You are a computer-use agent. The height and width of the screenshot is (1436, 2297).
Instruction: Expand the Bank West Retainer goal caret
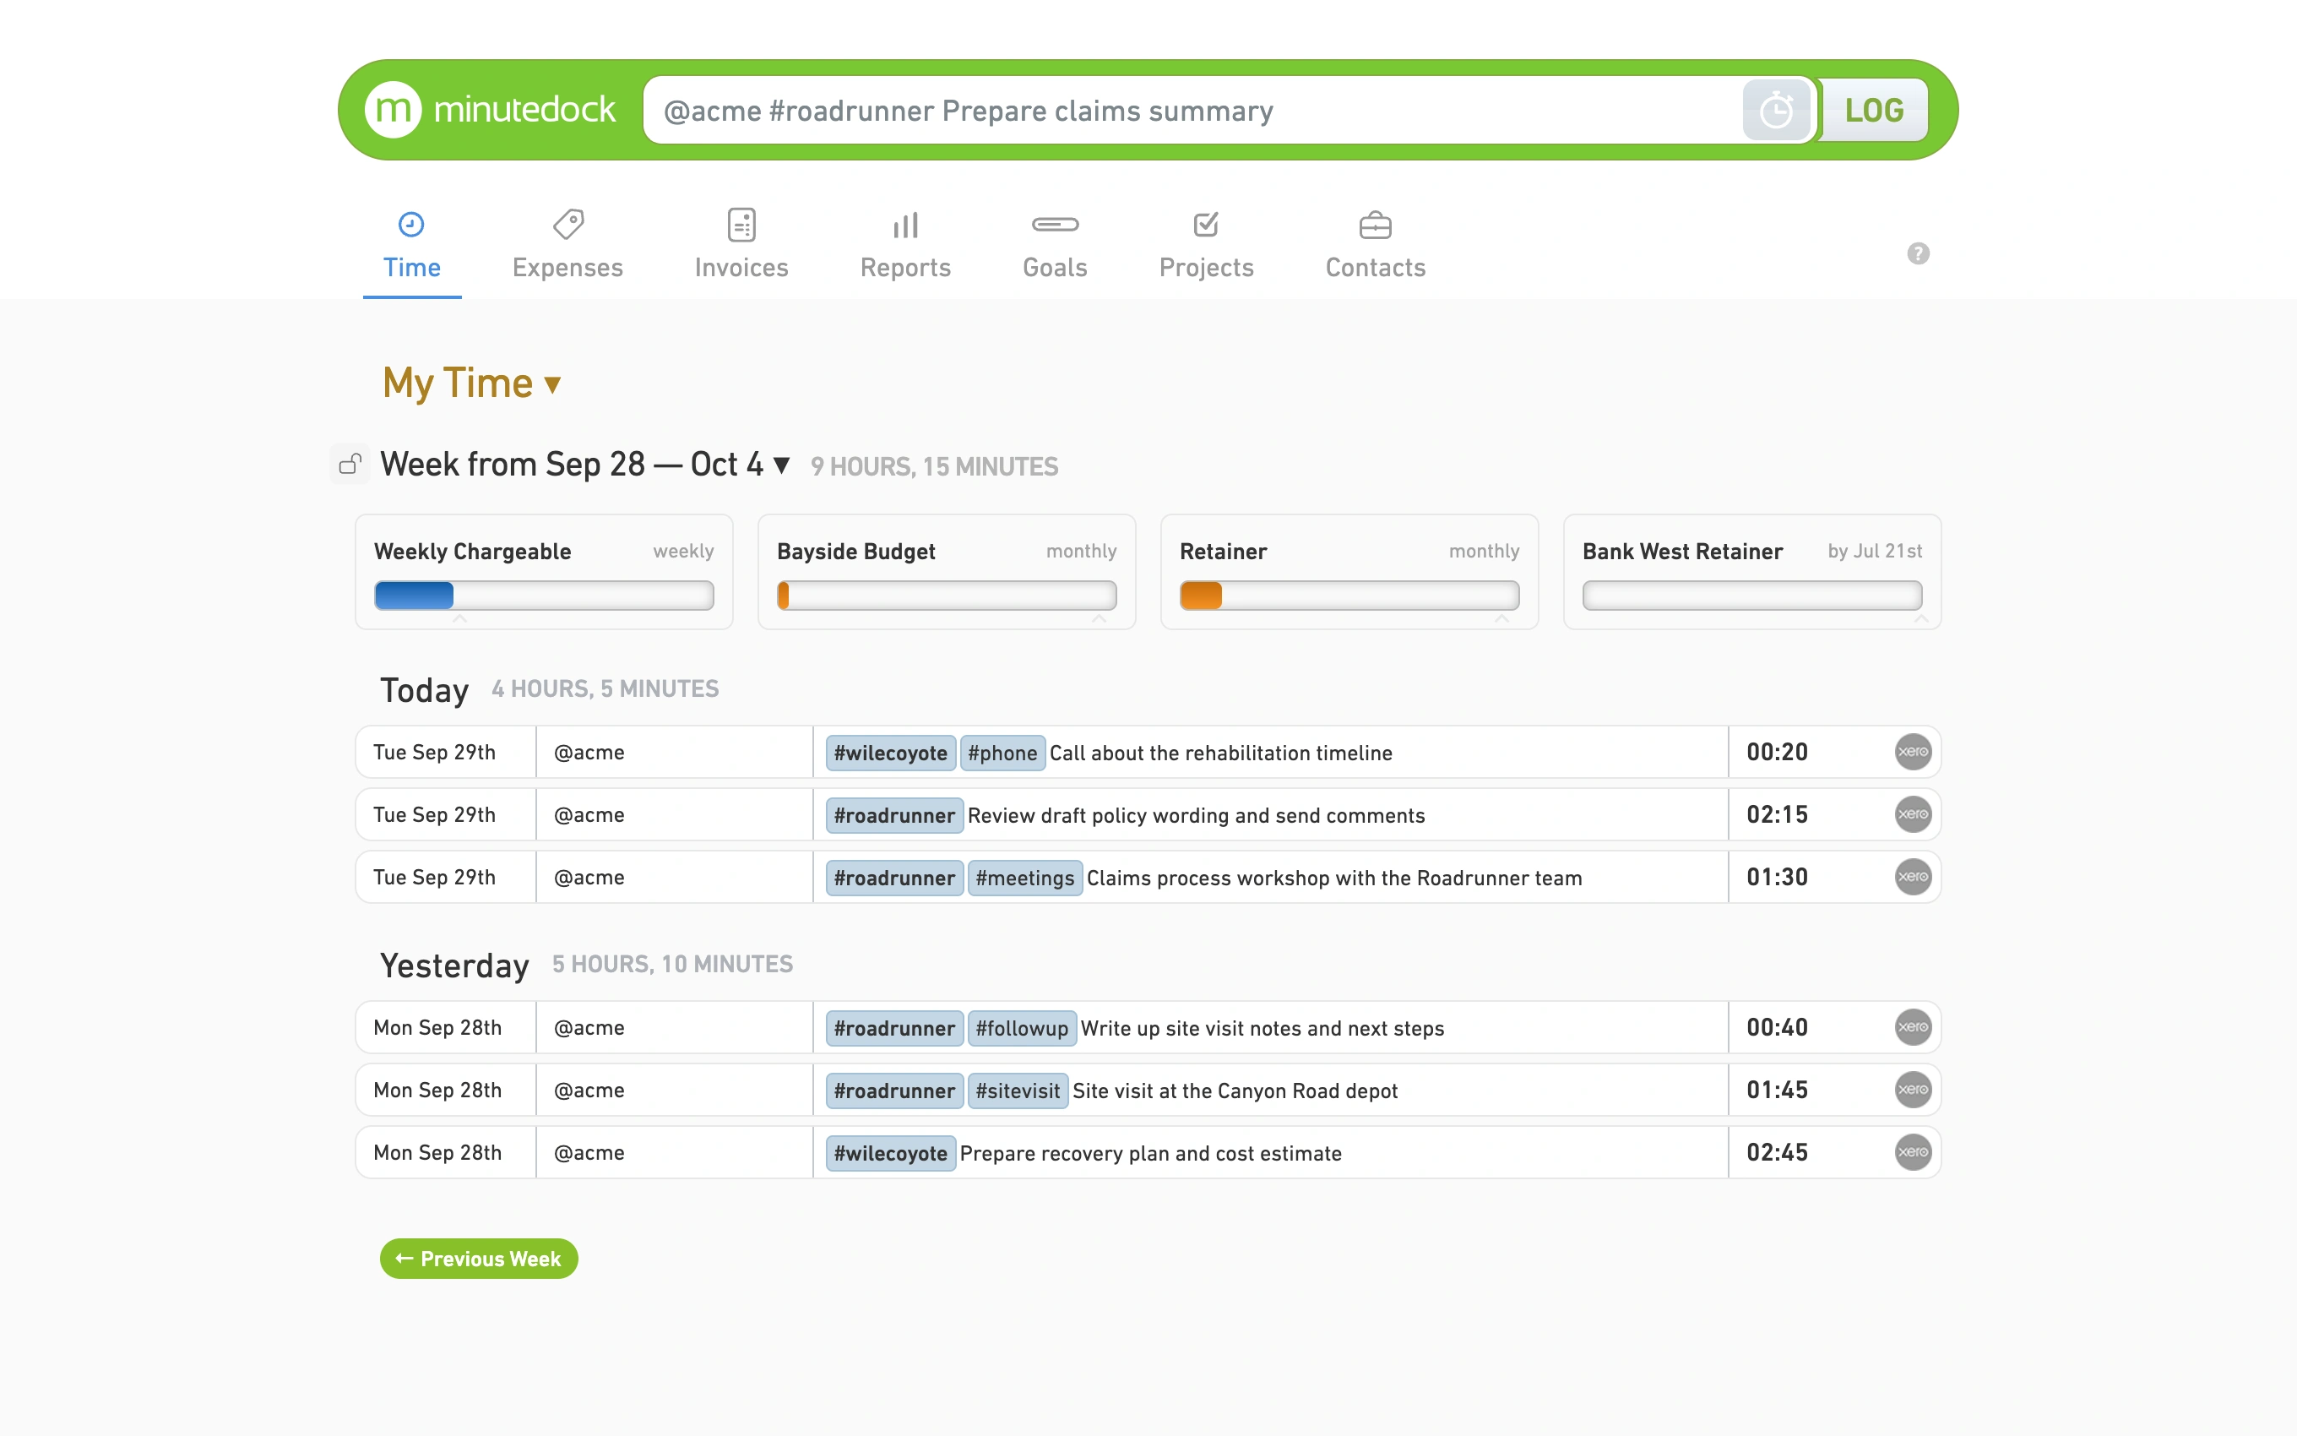pyautogui.click(x=1921, y=619)
